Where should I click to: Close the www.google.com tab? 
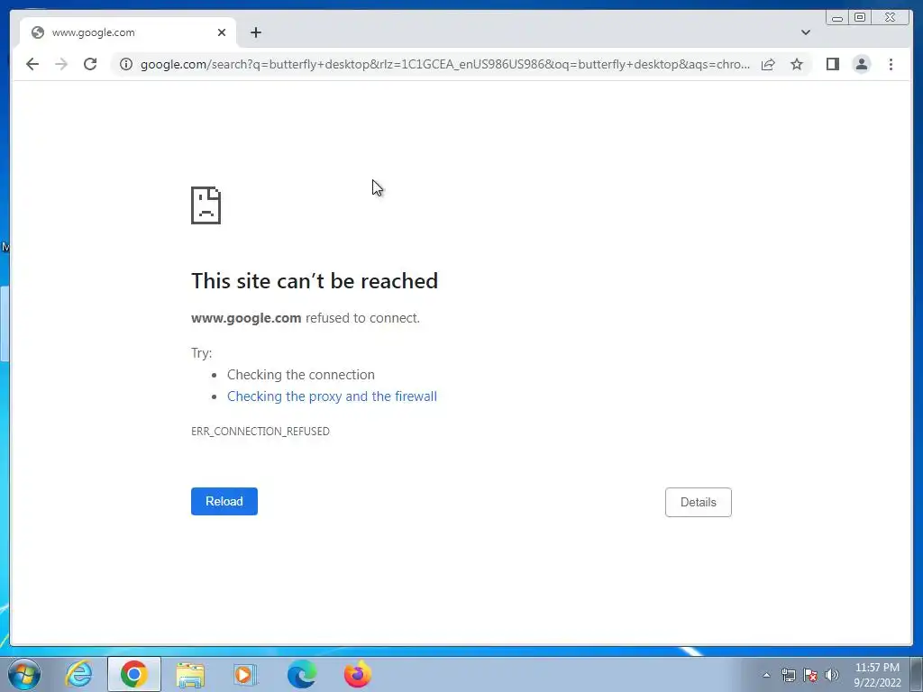click(x=222, y=32)
